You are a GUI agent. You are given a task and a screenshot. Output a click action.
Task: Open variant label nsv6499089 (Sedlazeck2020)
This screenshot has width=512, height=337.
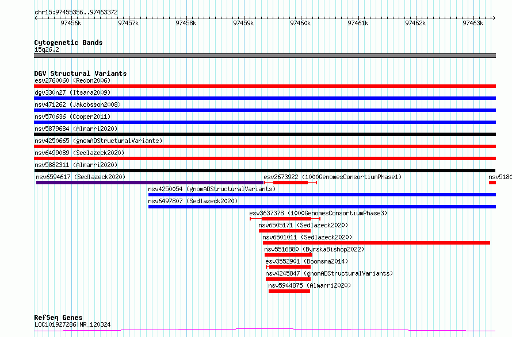click(79, 153)
